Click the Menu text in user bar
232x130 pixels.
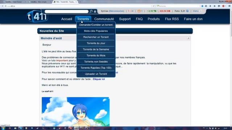196,11
